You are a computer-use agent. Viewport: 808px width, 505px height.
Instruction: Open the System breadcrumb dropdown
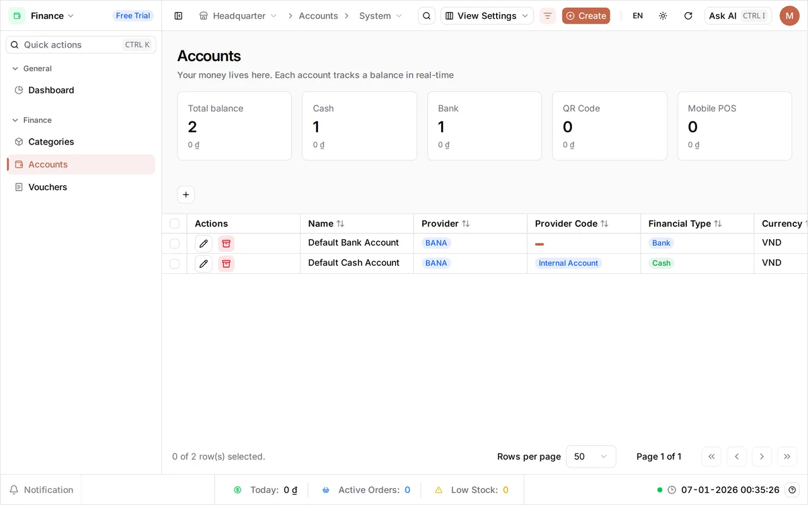click(380, 15)
